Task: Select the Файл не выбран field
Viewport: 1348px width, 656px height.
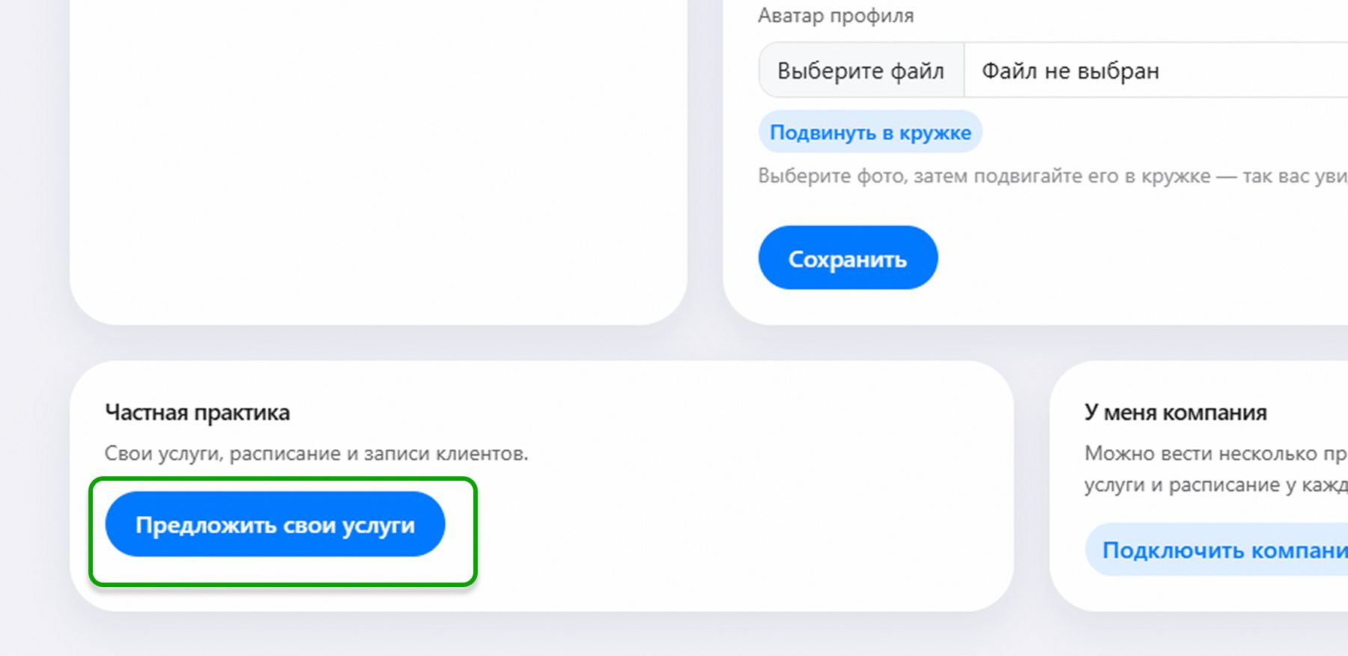Action: 1156,70
